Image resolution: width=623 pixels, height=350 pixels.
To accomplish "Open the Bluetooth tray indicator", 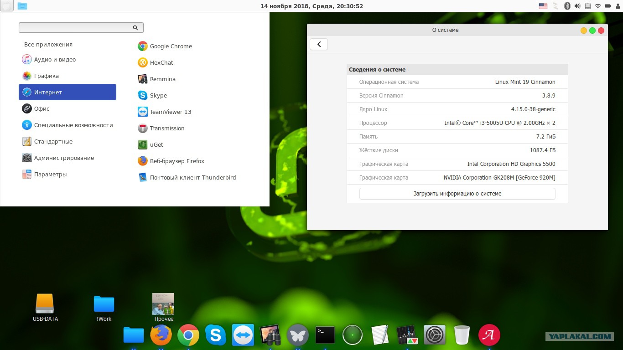I will (567, 6).
